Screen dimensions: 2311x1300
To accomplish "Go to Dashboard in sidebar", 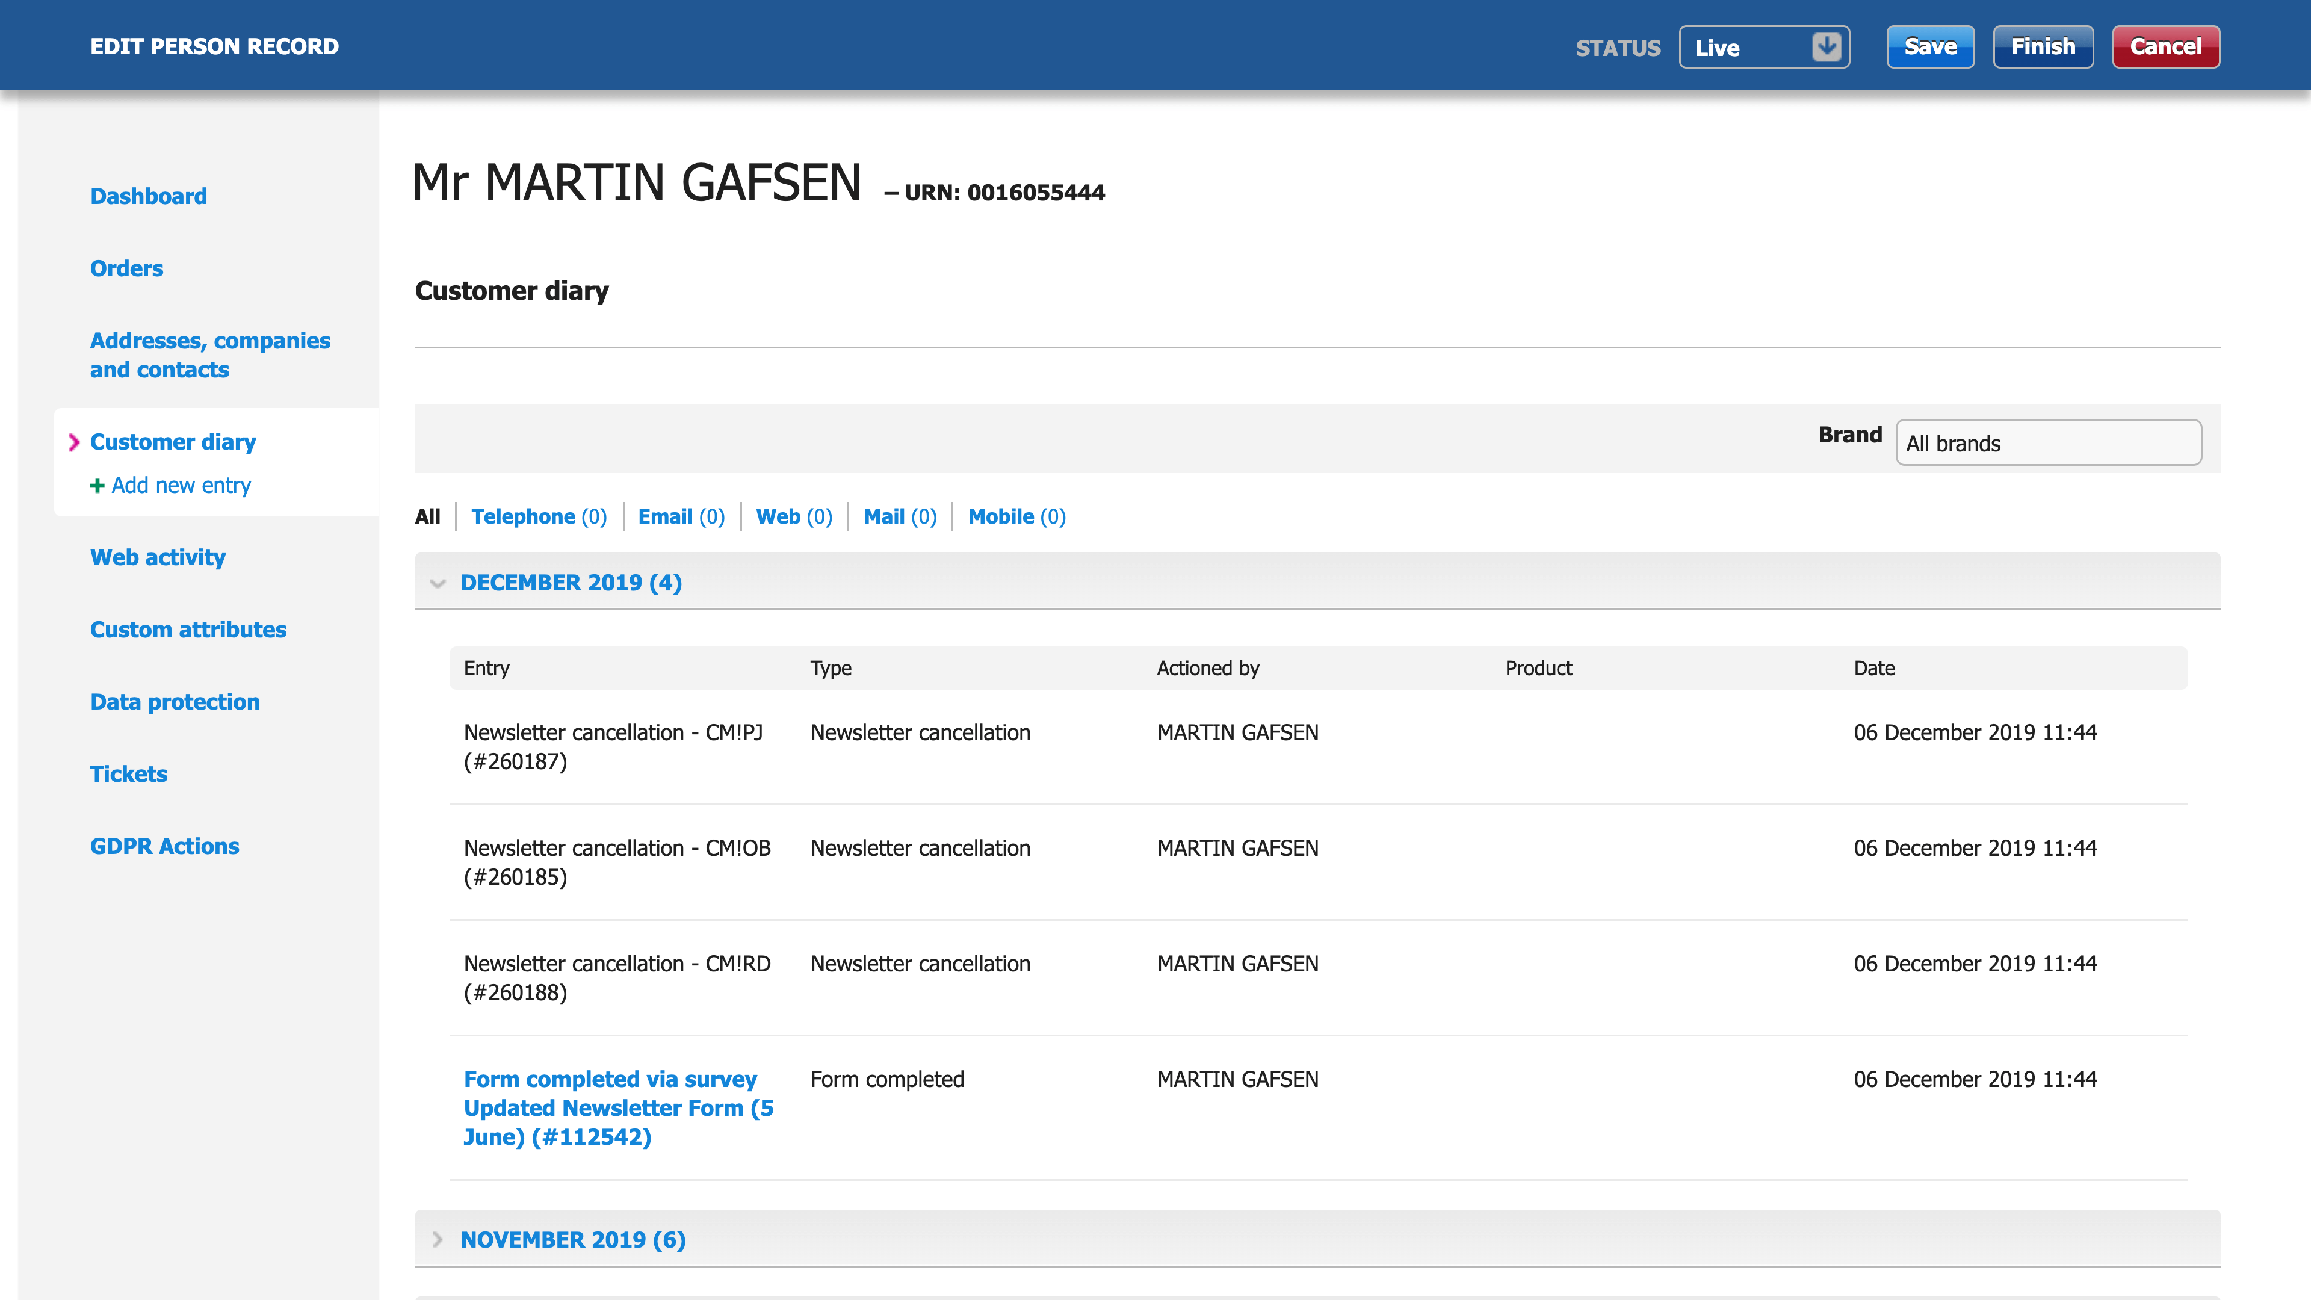I will coord(148,196).
